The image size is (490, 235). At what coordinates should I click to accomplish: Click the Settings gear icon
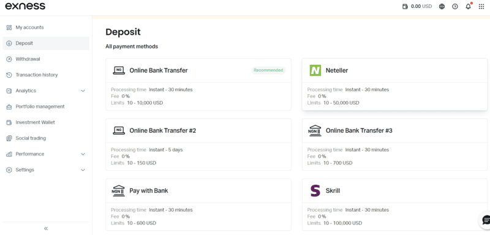pos(9,170)
